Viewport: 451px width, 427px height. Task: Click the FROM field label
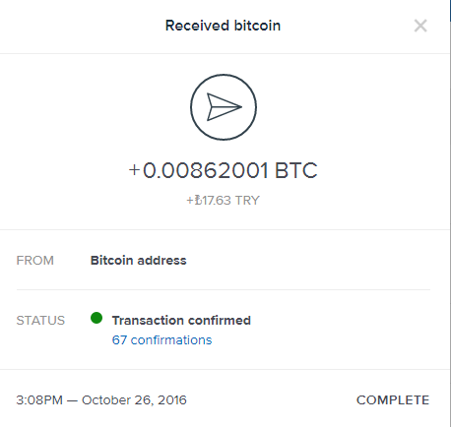(x=35, y=261)
